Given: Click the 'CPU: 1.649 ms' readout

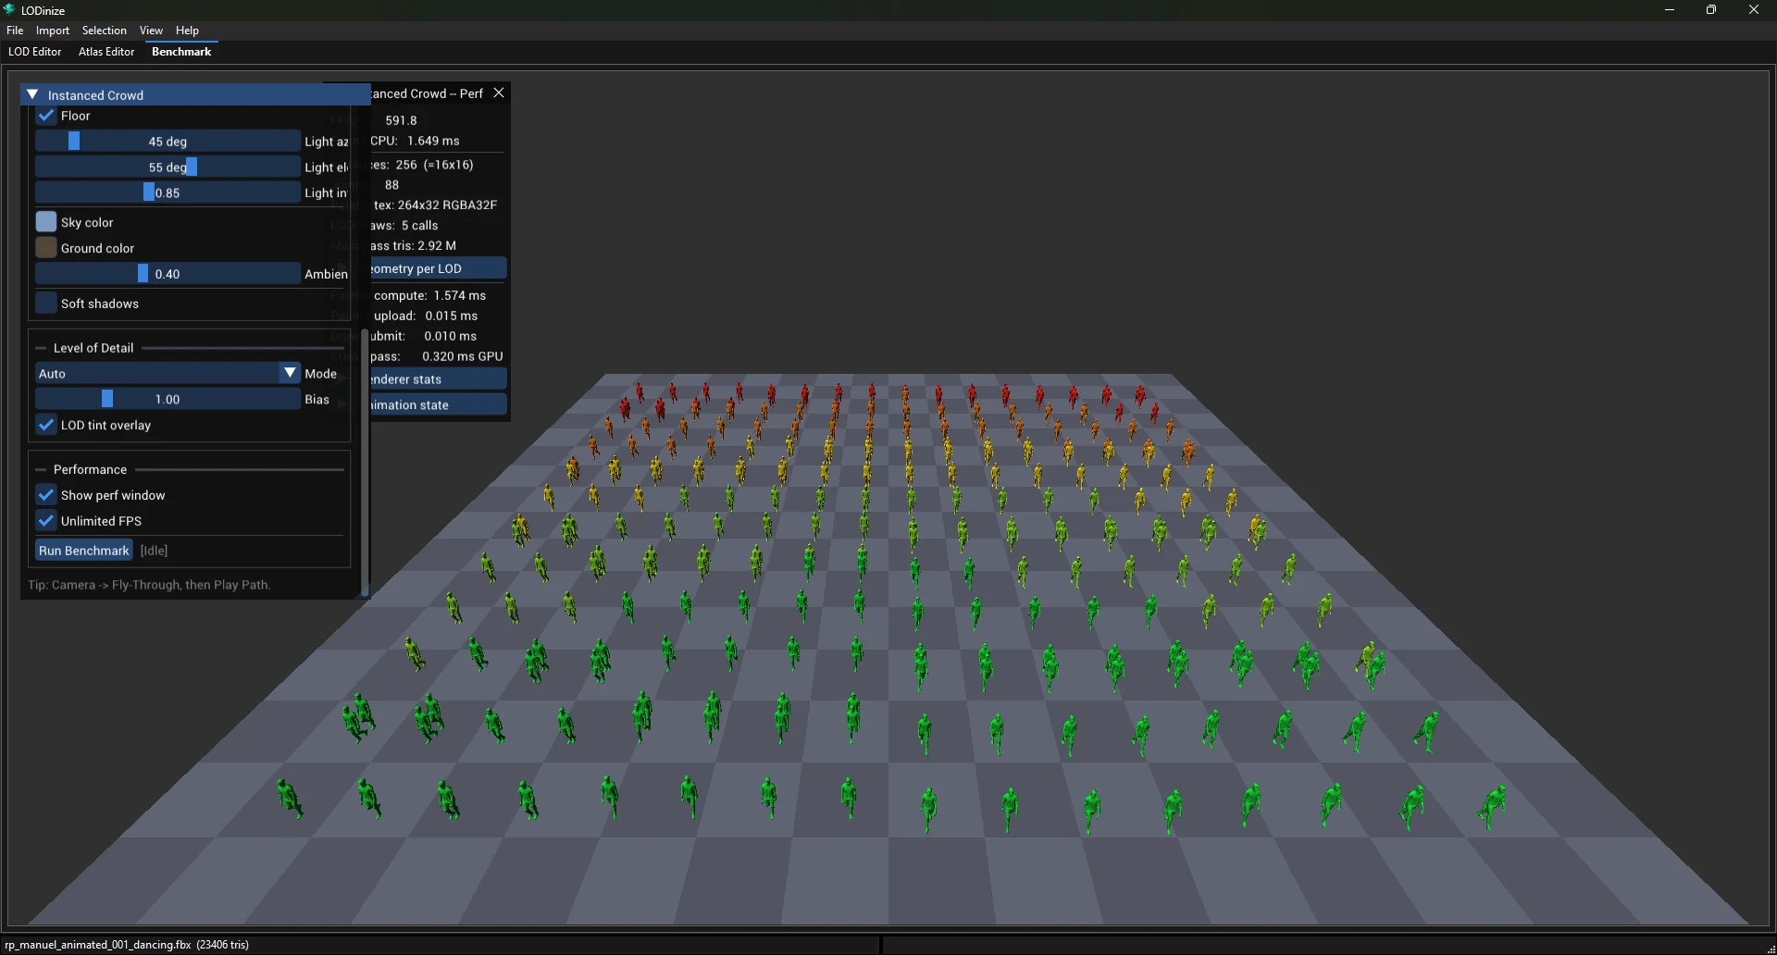Looking at the screenshot, I should 415,141.
